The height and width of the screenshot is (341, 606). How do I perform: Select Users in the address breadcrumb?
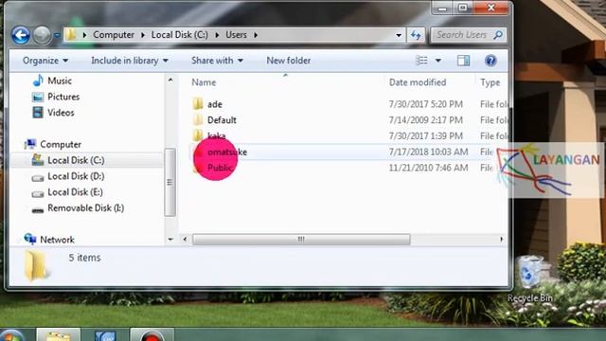[x=236, y=35]
